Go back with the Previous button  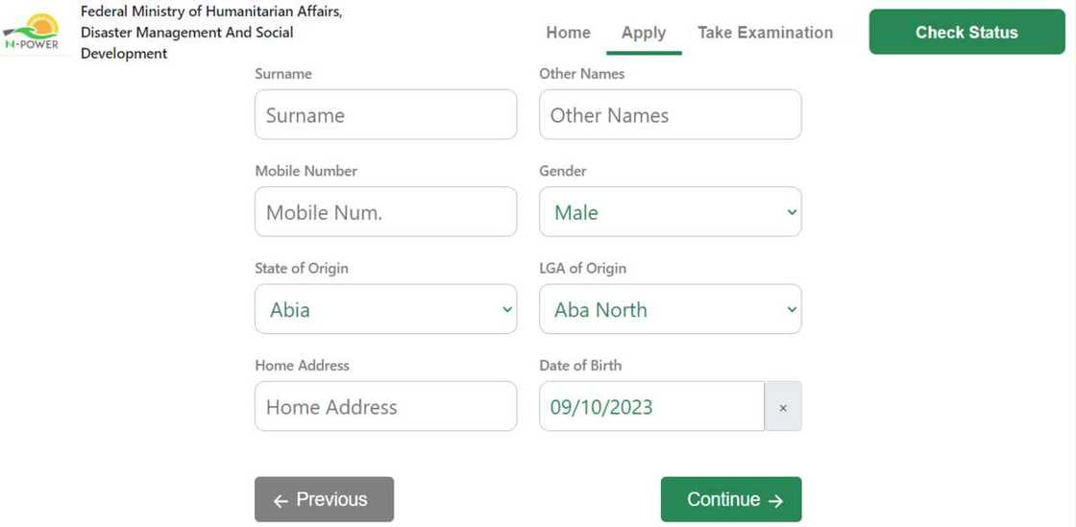pos(324,499)
